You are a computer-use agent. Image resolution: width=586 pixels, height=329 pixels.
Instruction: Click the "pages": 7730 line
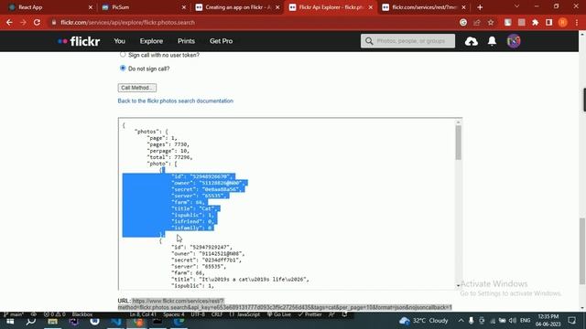168,144
